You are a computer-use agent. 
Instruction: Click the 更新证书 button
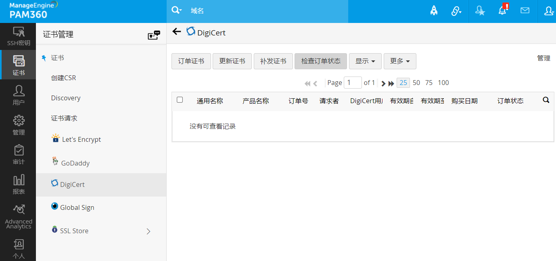[232, 61]
